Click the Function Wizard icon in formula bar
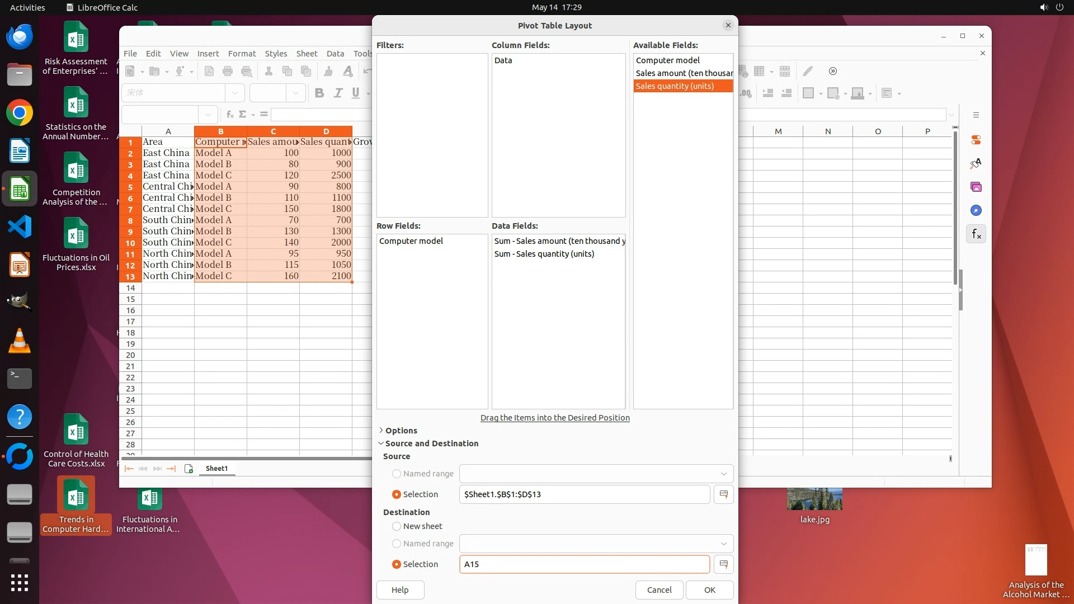 pos(229,114)
